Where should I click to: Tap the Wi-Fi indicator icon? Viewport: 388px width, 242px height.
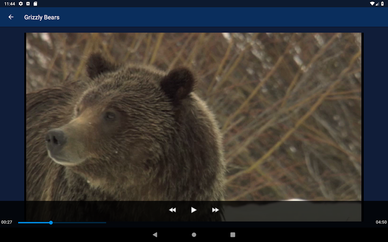372,3
